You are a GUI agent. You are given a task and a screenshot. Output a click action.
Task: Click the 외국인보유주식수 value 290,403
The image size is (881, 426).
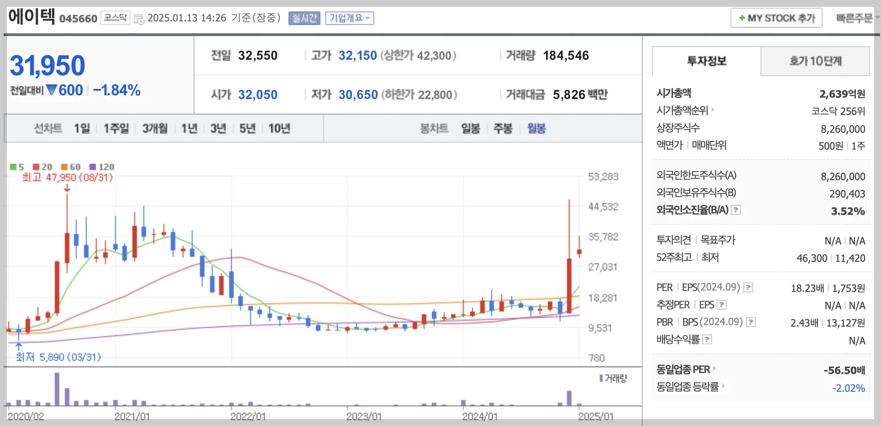847,194
